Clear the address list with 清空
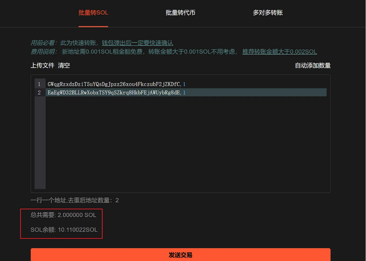The width and height of the screenshot is (366, 261). coord(64,65)
